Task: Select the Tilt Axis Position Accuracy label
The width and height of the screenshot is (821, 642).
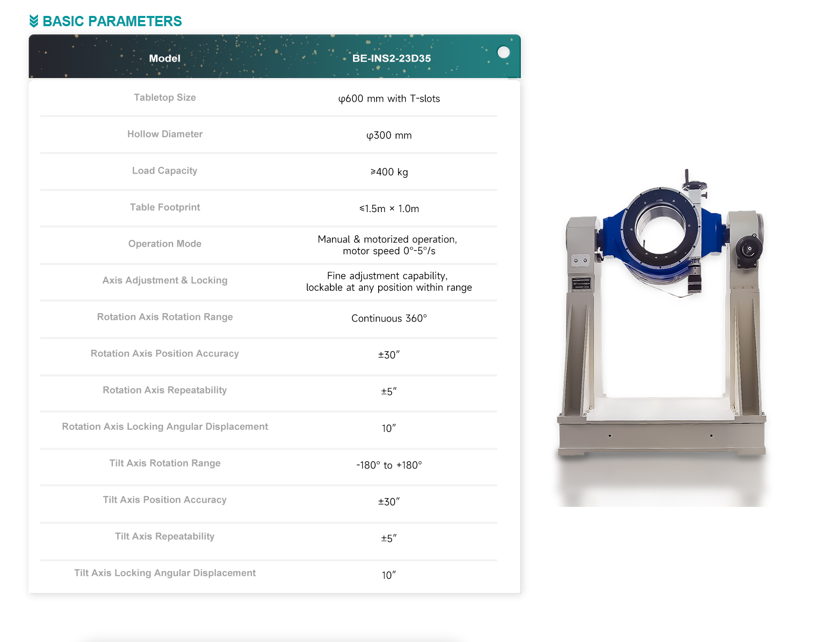Action: point(165,500)
